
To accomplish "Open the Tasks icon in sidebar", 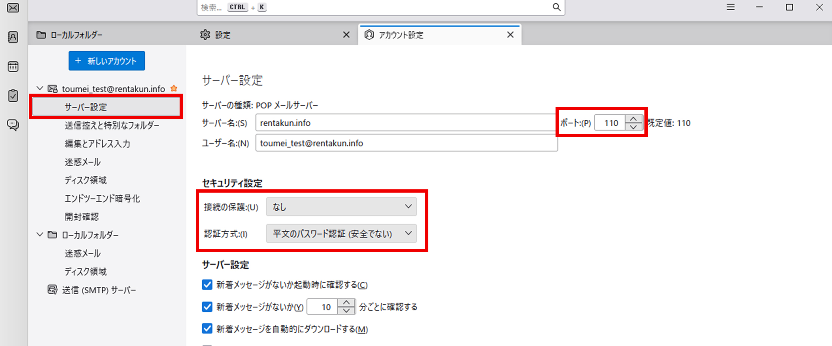I will click(x=13, y=96).
